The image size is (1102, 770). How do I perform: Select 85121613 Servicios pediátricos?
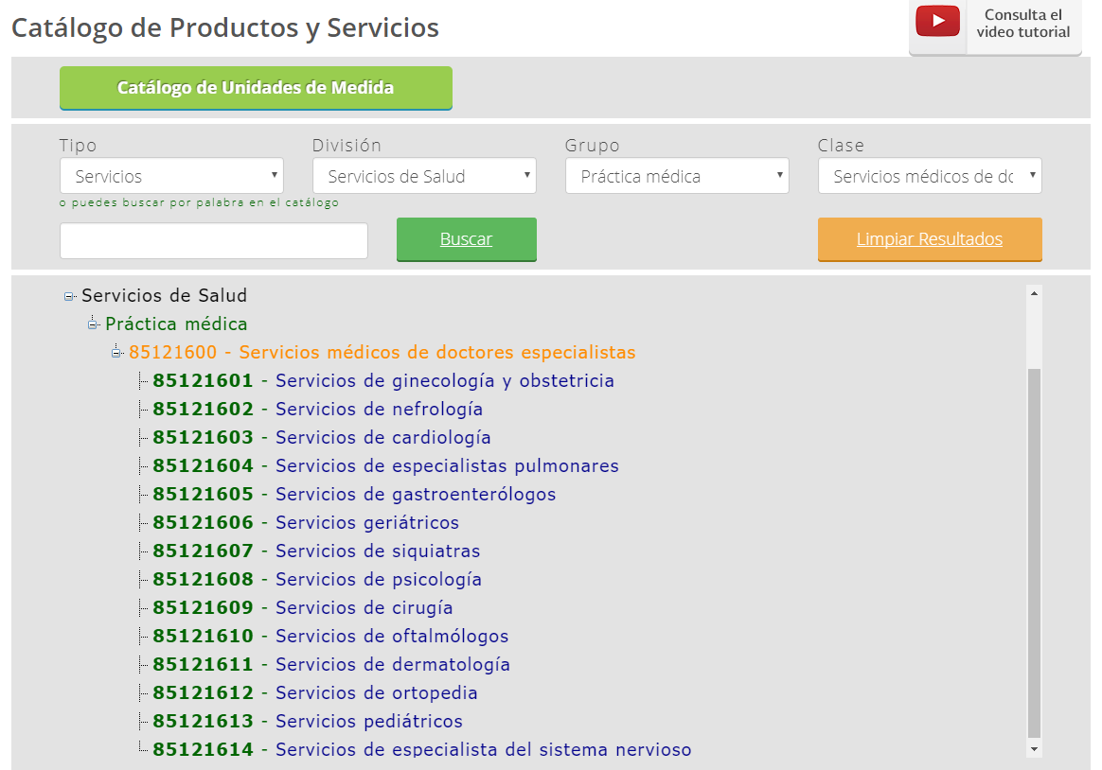pyautogui.click(x=368, y=722)
